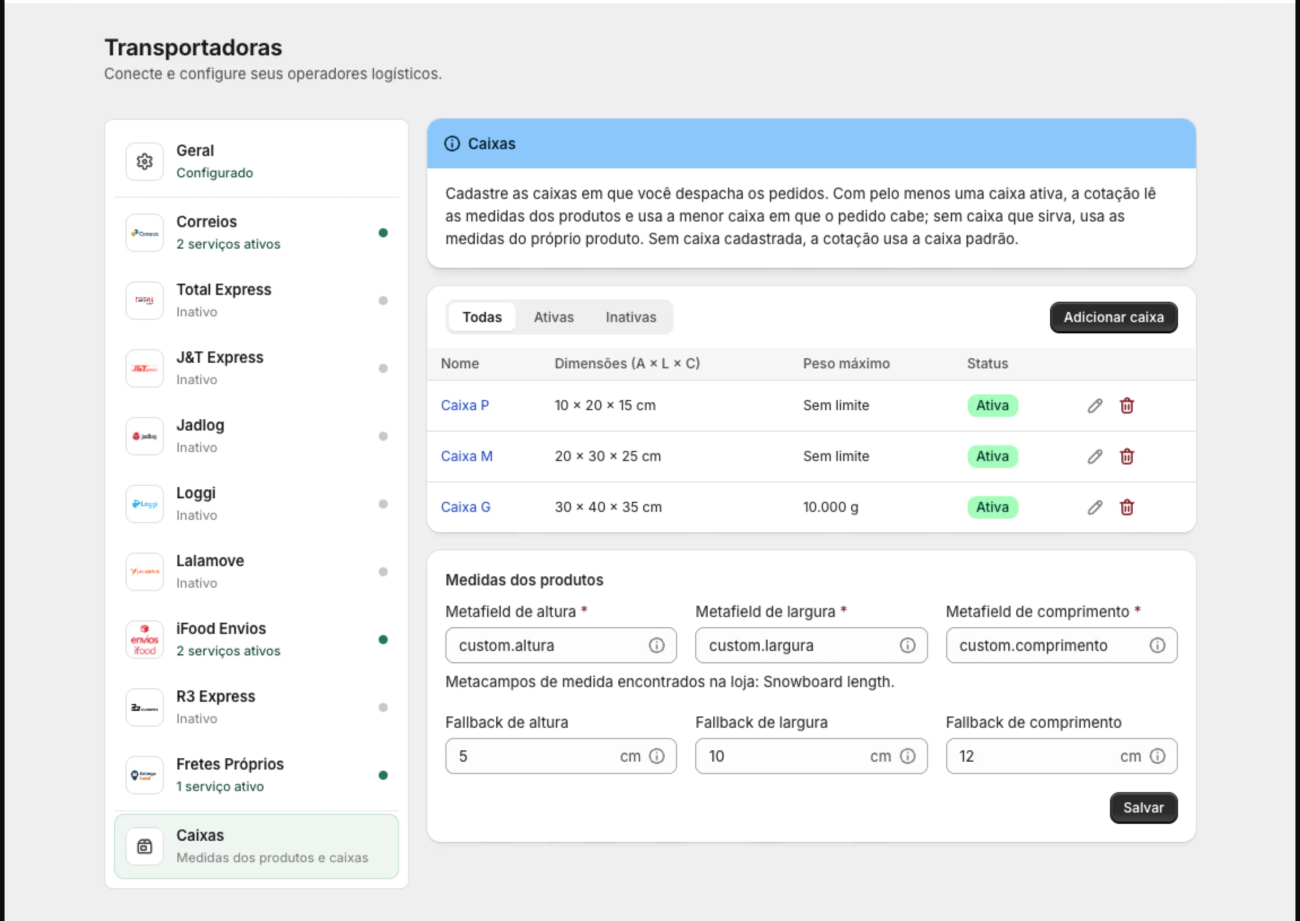Click info icon in Fallback de largura
The width and height of the screenshot is (1300, 921).
pyautogui.click(x=908, y=756)
